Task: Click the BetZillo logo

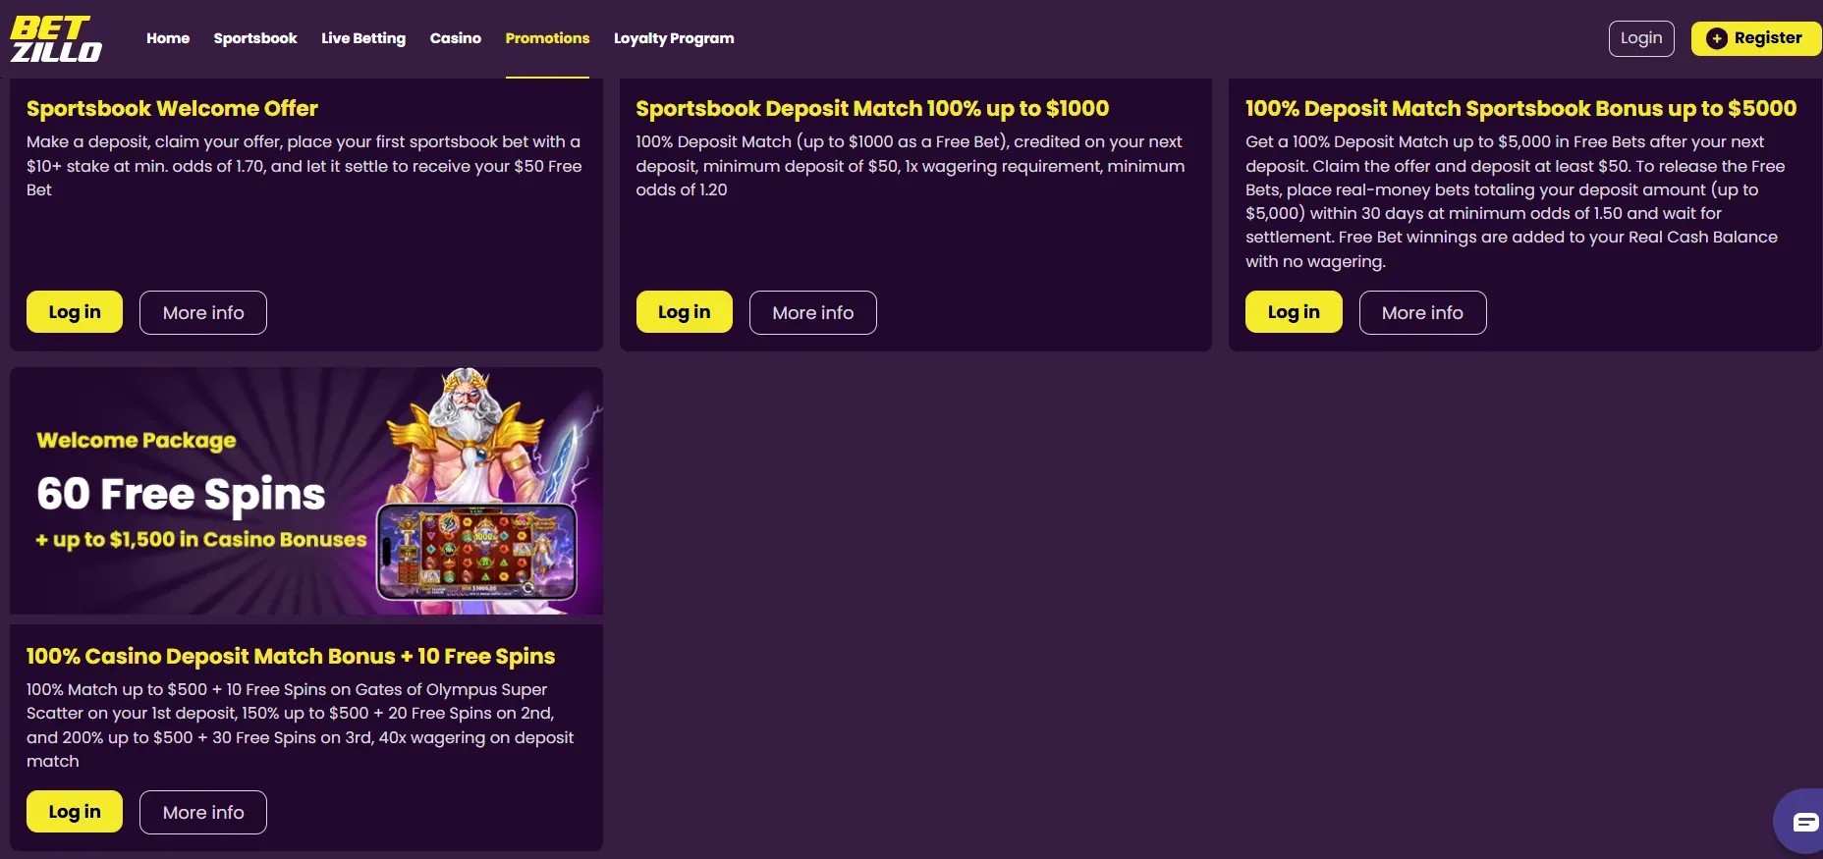Action: coord(56,39)
